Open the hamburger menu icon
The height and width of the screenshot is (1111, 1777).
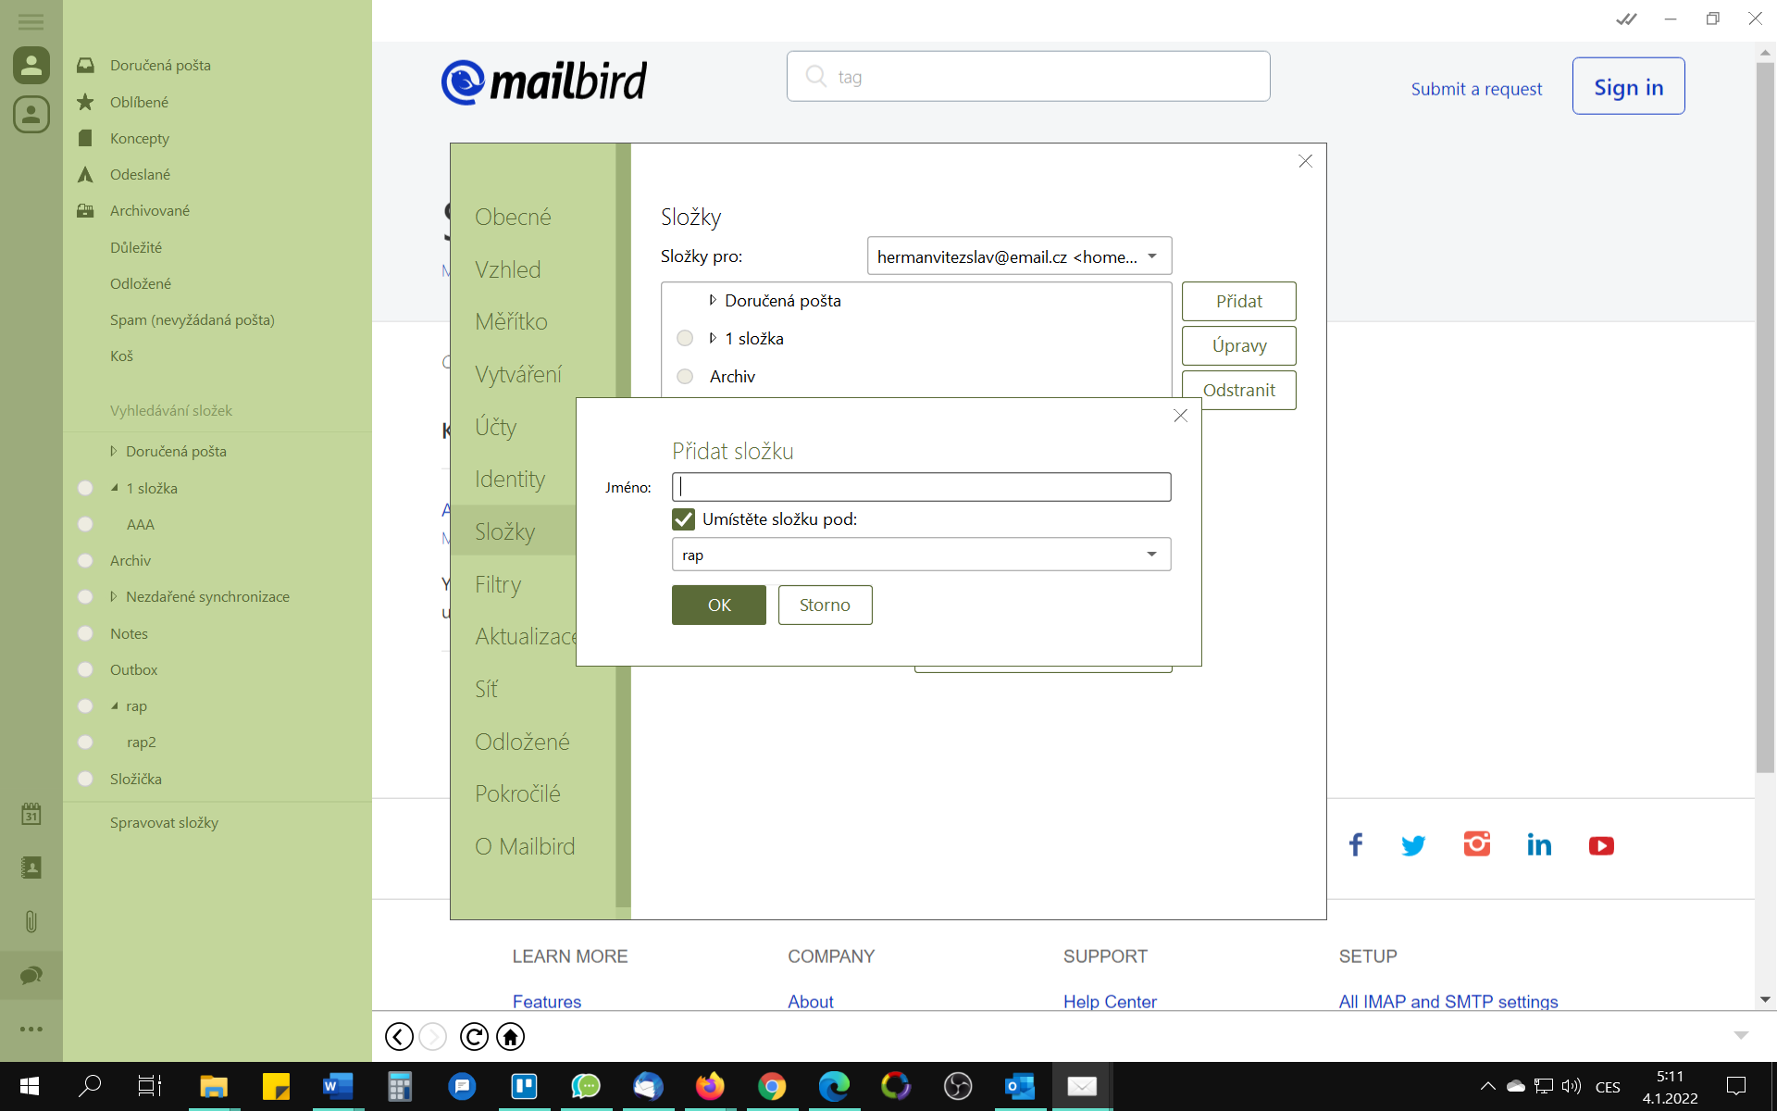31,20
